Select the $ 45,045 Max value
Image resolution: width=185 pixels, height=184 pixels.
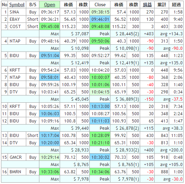point(75,99)
